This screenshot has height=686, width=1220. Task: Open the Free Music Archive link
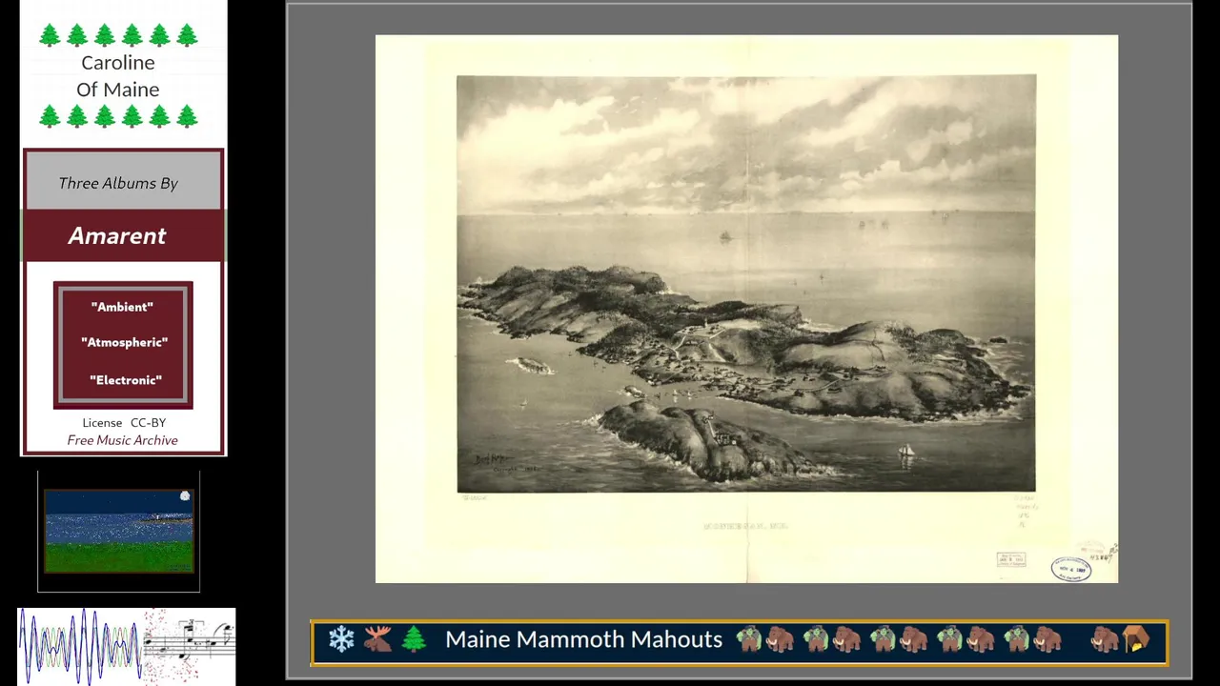pyautogui.click(x=122, y=440)
